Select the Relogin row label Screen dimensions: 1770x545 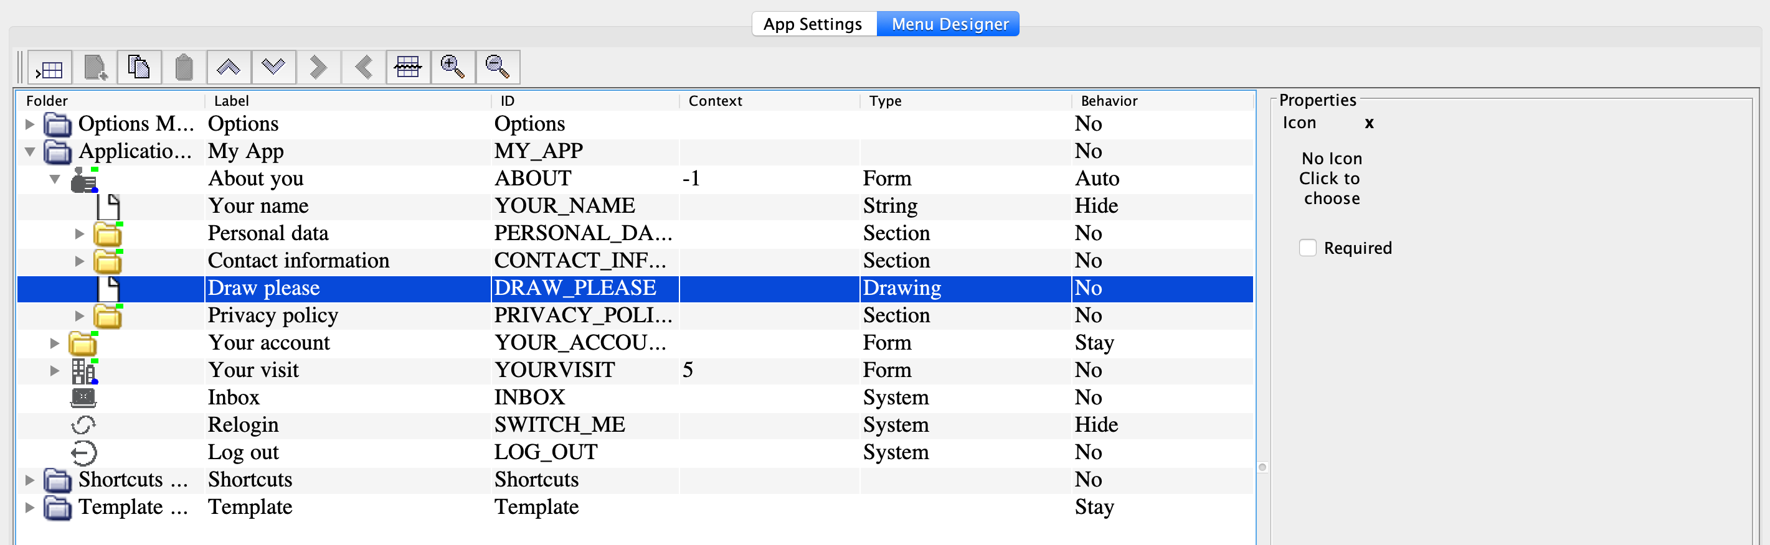(244, 425)
